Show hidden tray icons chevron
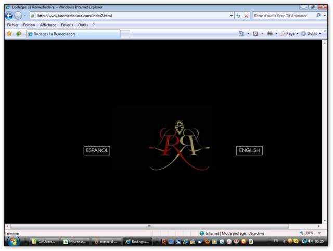 click(284, 241)
